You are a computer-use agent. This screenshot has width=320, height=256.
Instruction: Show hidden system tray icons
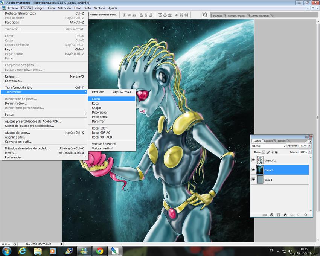click(278, 251)
